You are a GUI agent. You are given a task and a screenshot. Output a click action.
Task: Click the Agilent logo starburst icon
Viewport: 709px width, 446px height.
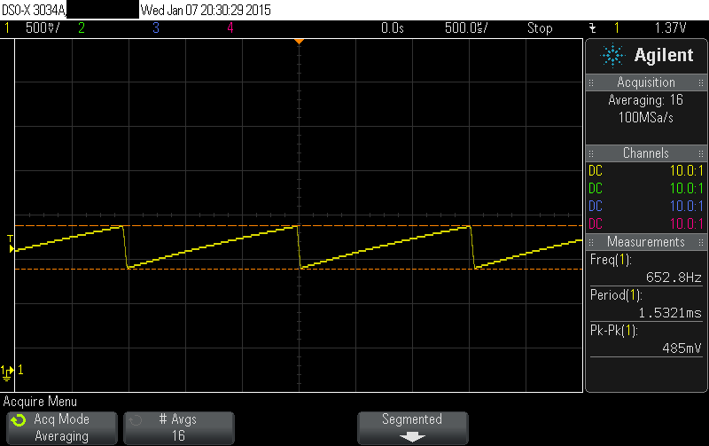tap(612, 56)
